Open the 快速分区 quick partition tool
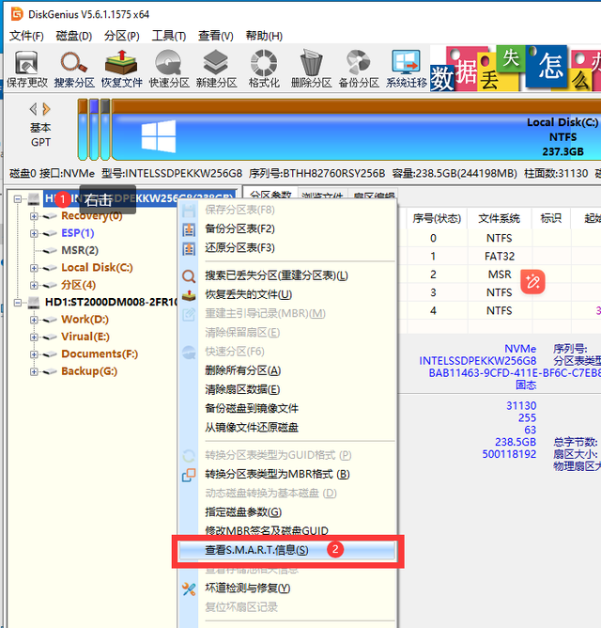This screenshot has width=601, height=628. pos(169,69)
